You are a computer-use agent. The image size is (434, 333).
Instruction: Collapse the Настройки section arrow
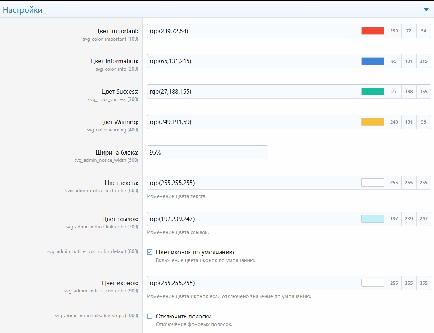(x=426, y=9)
